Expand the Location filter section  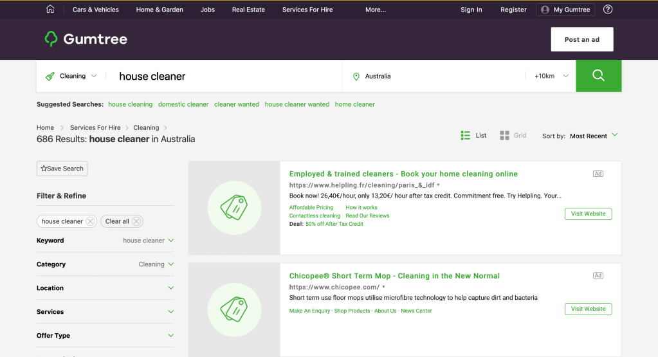(x=105, y=288)
